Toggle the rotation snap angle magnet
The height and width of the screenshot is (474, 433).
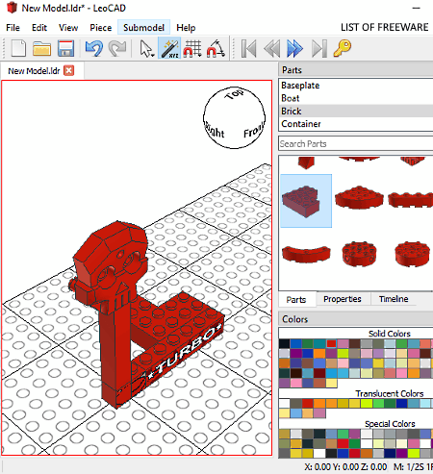(x=216, y=48)
